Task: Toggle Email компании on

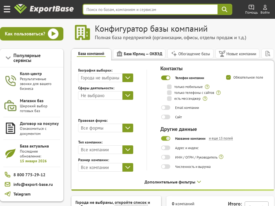Action: (165, 107)
